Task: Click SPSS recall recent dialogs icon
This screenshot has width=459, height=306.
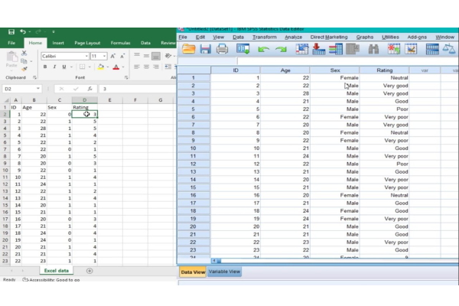Action: click(243, 49)
